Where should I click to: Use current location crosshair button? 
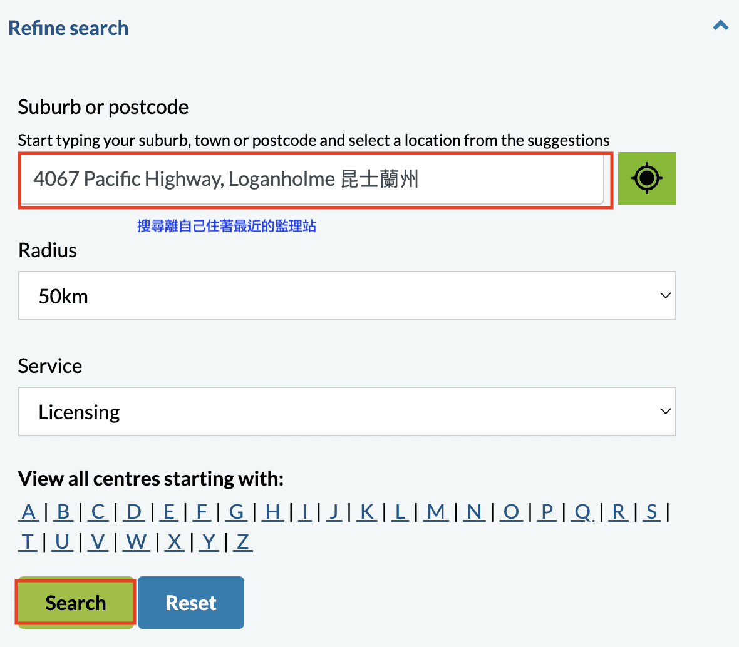pyautogui.click(x=646, y=178)
